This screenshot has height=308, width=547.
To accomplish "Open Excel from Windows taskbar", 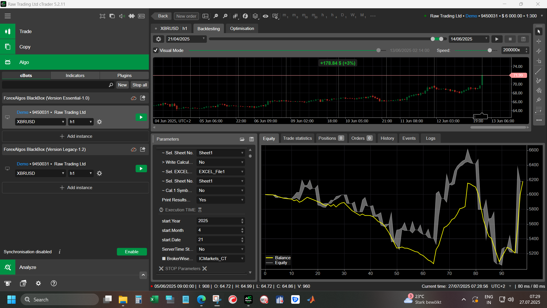I will (x=154, y=299).
